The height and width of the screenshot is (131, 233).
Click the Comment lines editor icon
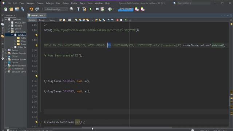tap(126, 20)
